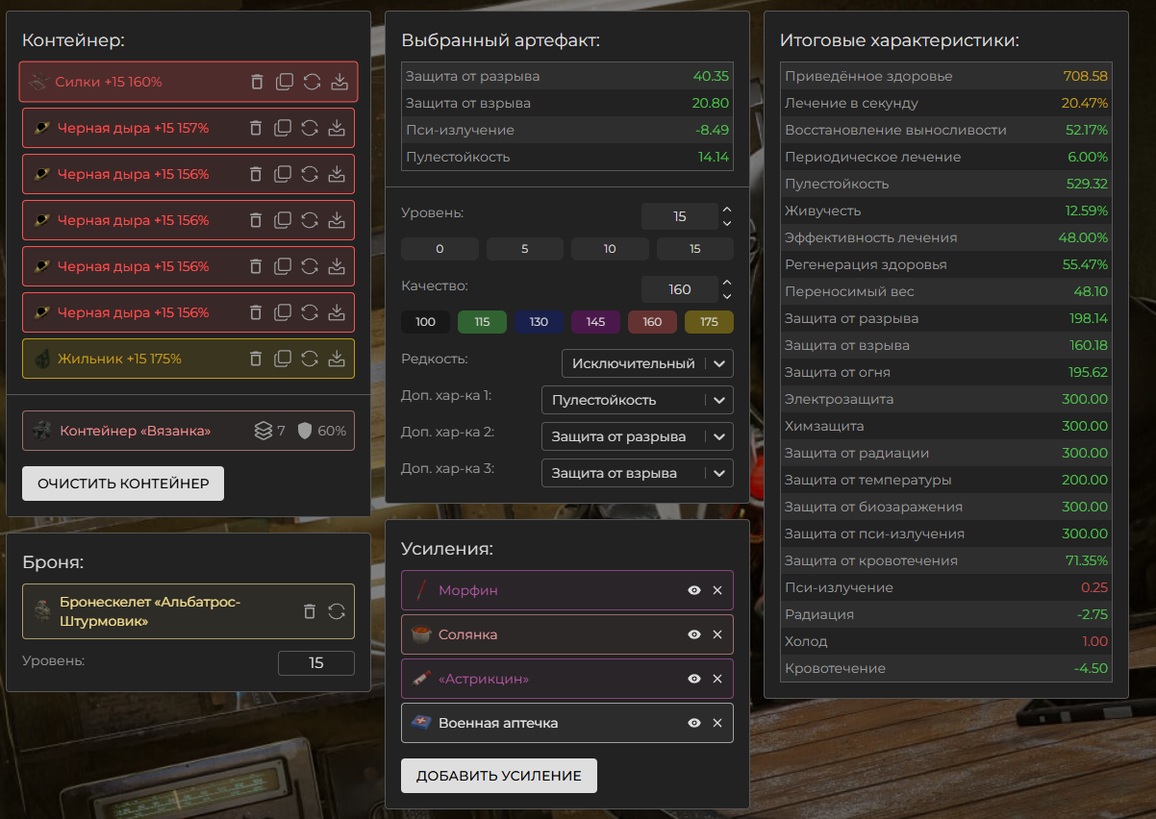Remove the Военная аптечка boost
1156x819 pixels.
[x=716, y=723]
